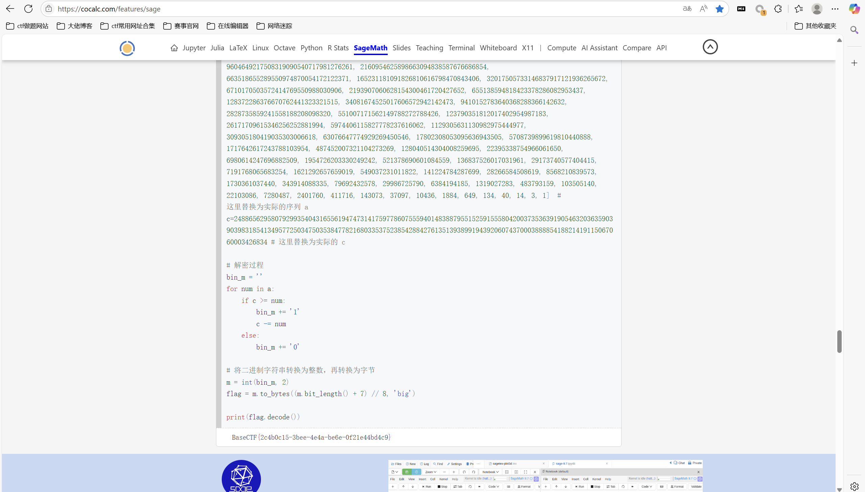
Task: Open the extension with the notification badge
Action: [760, 9]
